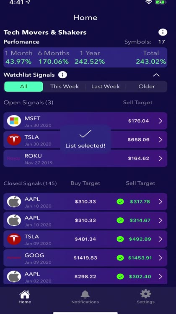Screen dimensions: 176x314
Task: Open ROKU signal details chevron
Action: 160,158
